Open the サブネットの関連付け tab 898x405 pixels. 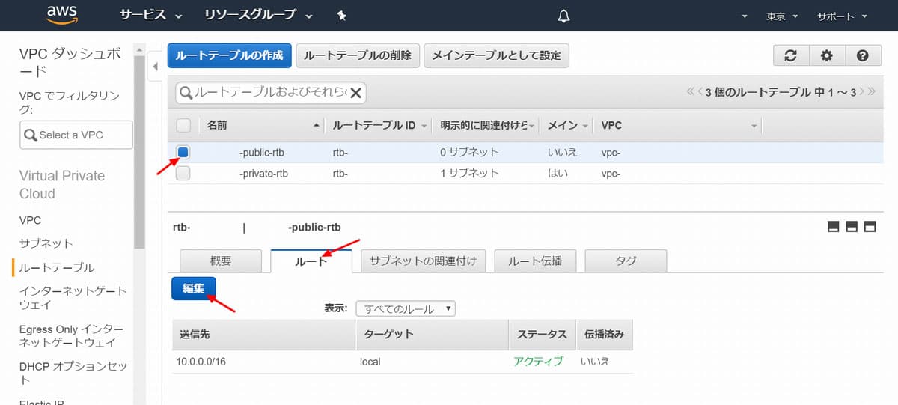[424, 261]
